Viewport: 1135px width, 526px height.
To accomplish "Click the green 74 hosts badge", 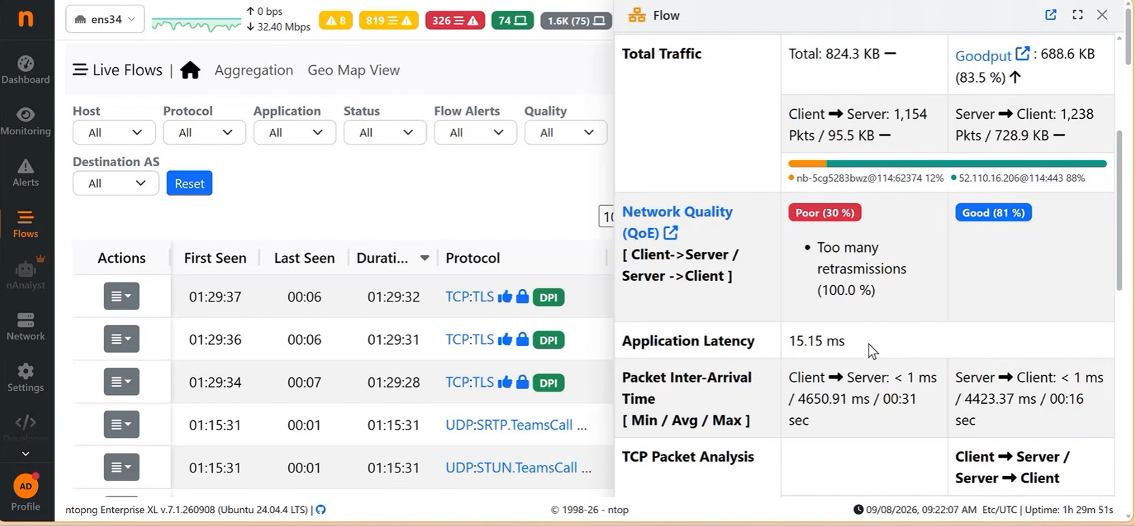I will tap(512, 20).
